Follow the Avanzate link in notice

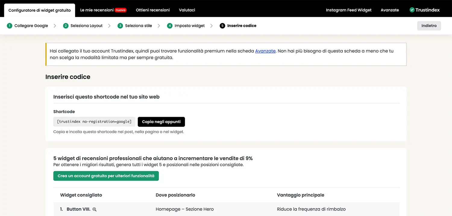(265, 51)
